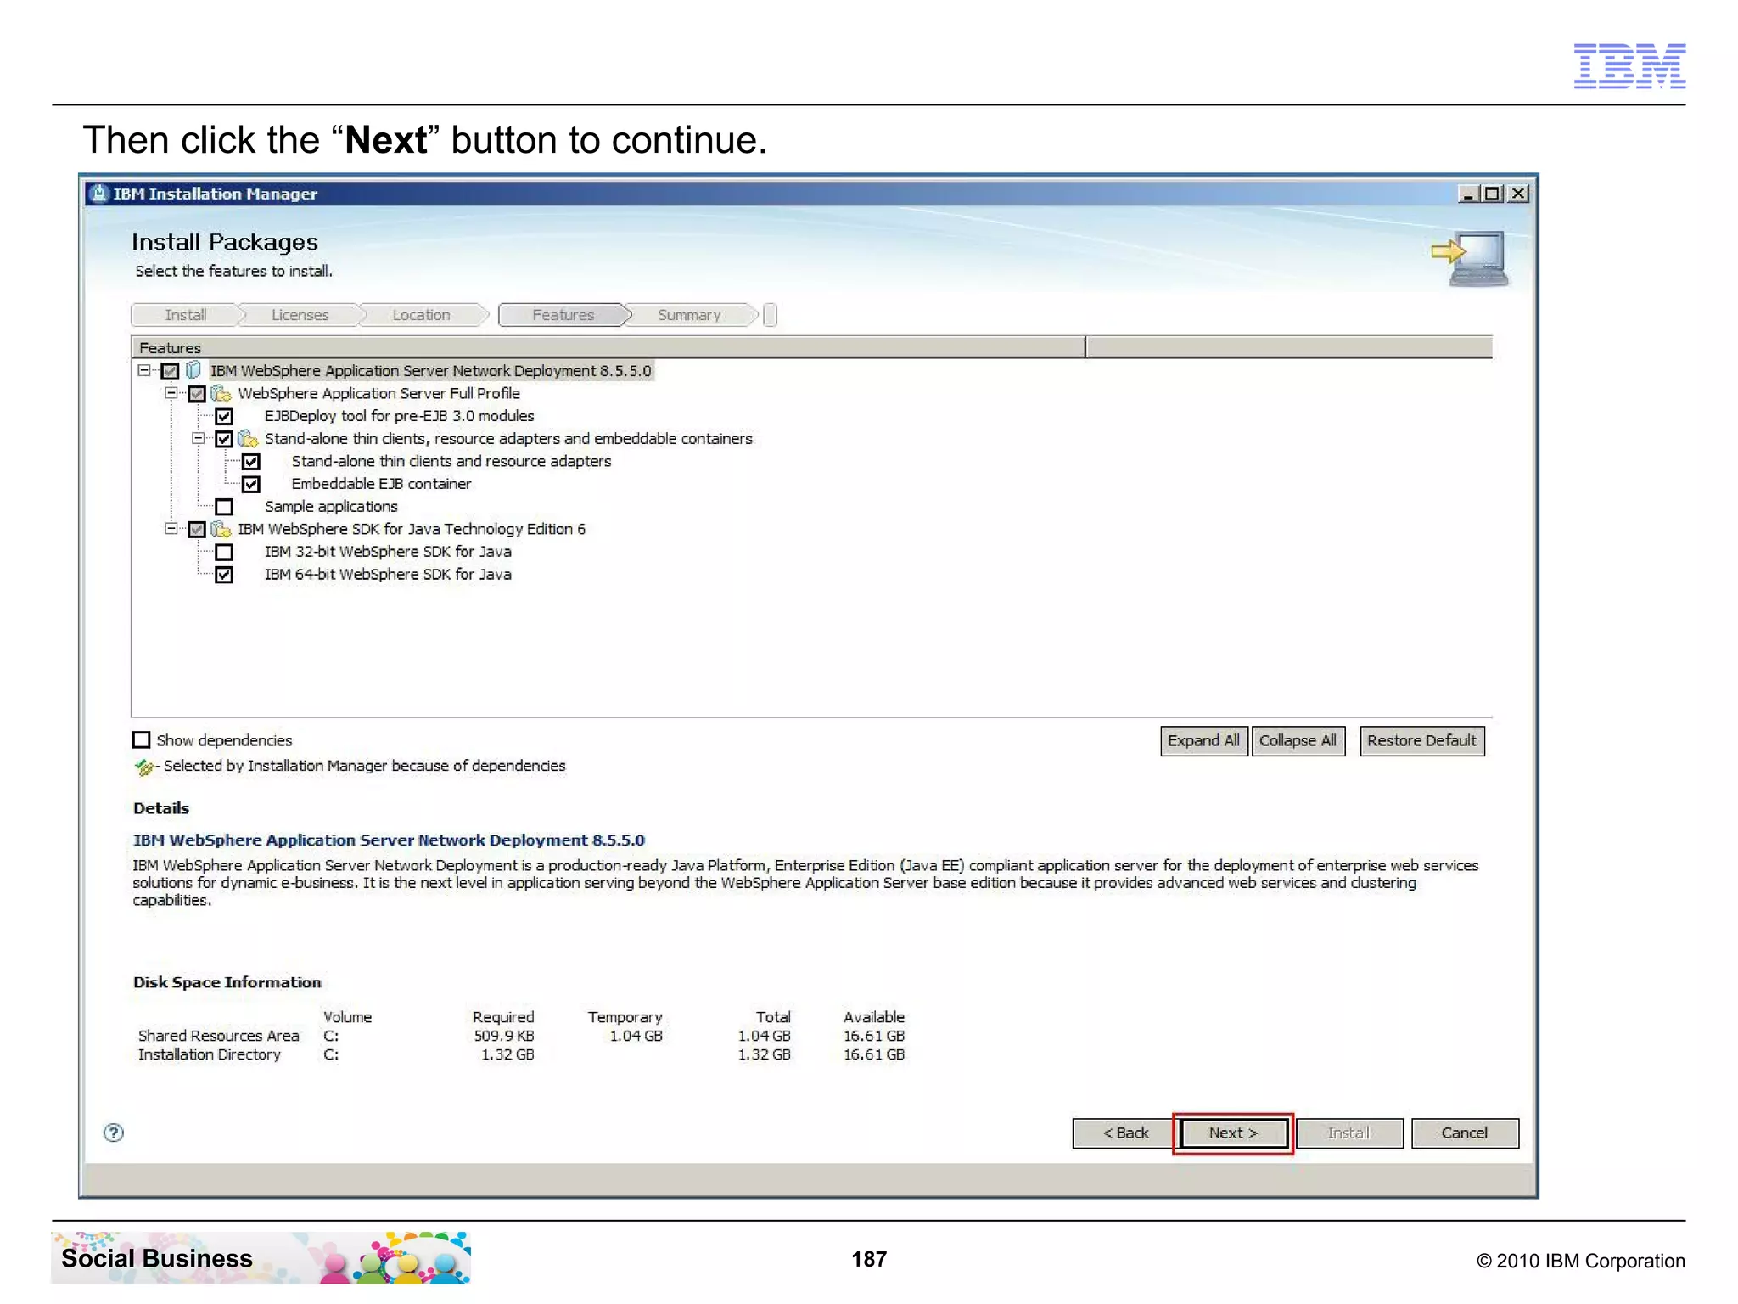Screen dimensions: 1738x1304
Task: Click the help question mark icon
Action: (x=114, y=1133)
